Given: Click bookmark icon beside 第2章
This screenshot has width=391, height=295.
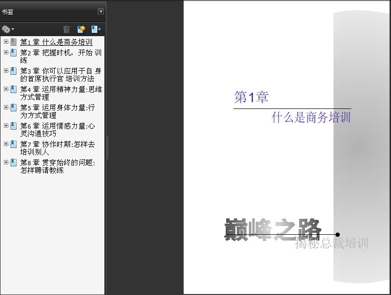Looking at the screenshot, I should [14, 53].
